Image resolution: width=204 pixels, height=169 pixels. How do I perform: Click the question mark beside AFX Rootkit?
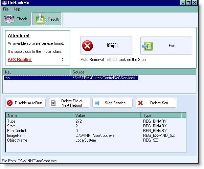(63, 60)
